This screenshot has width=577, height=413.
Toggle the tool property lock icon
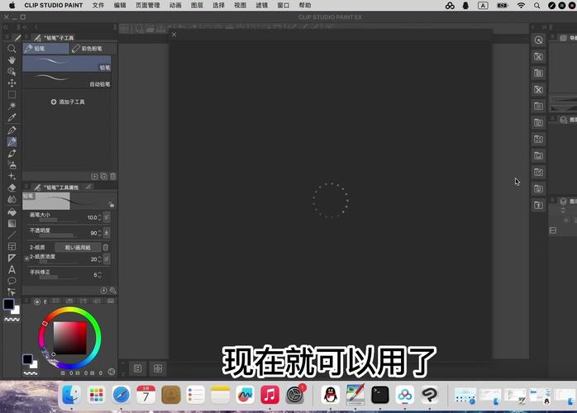111,205
